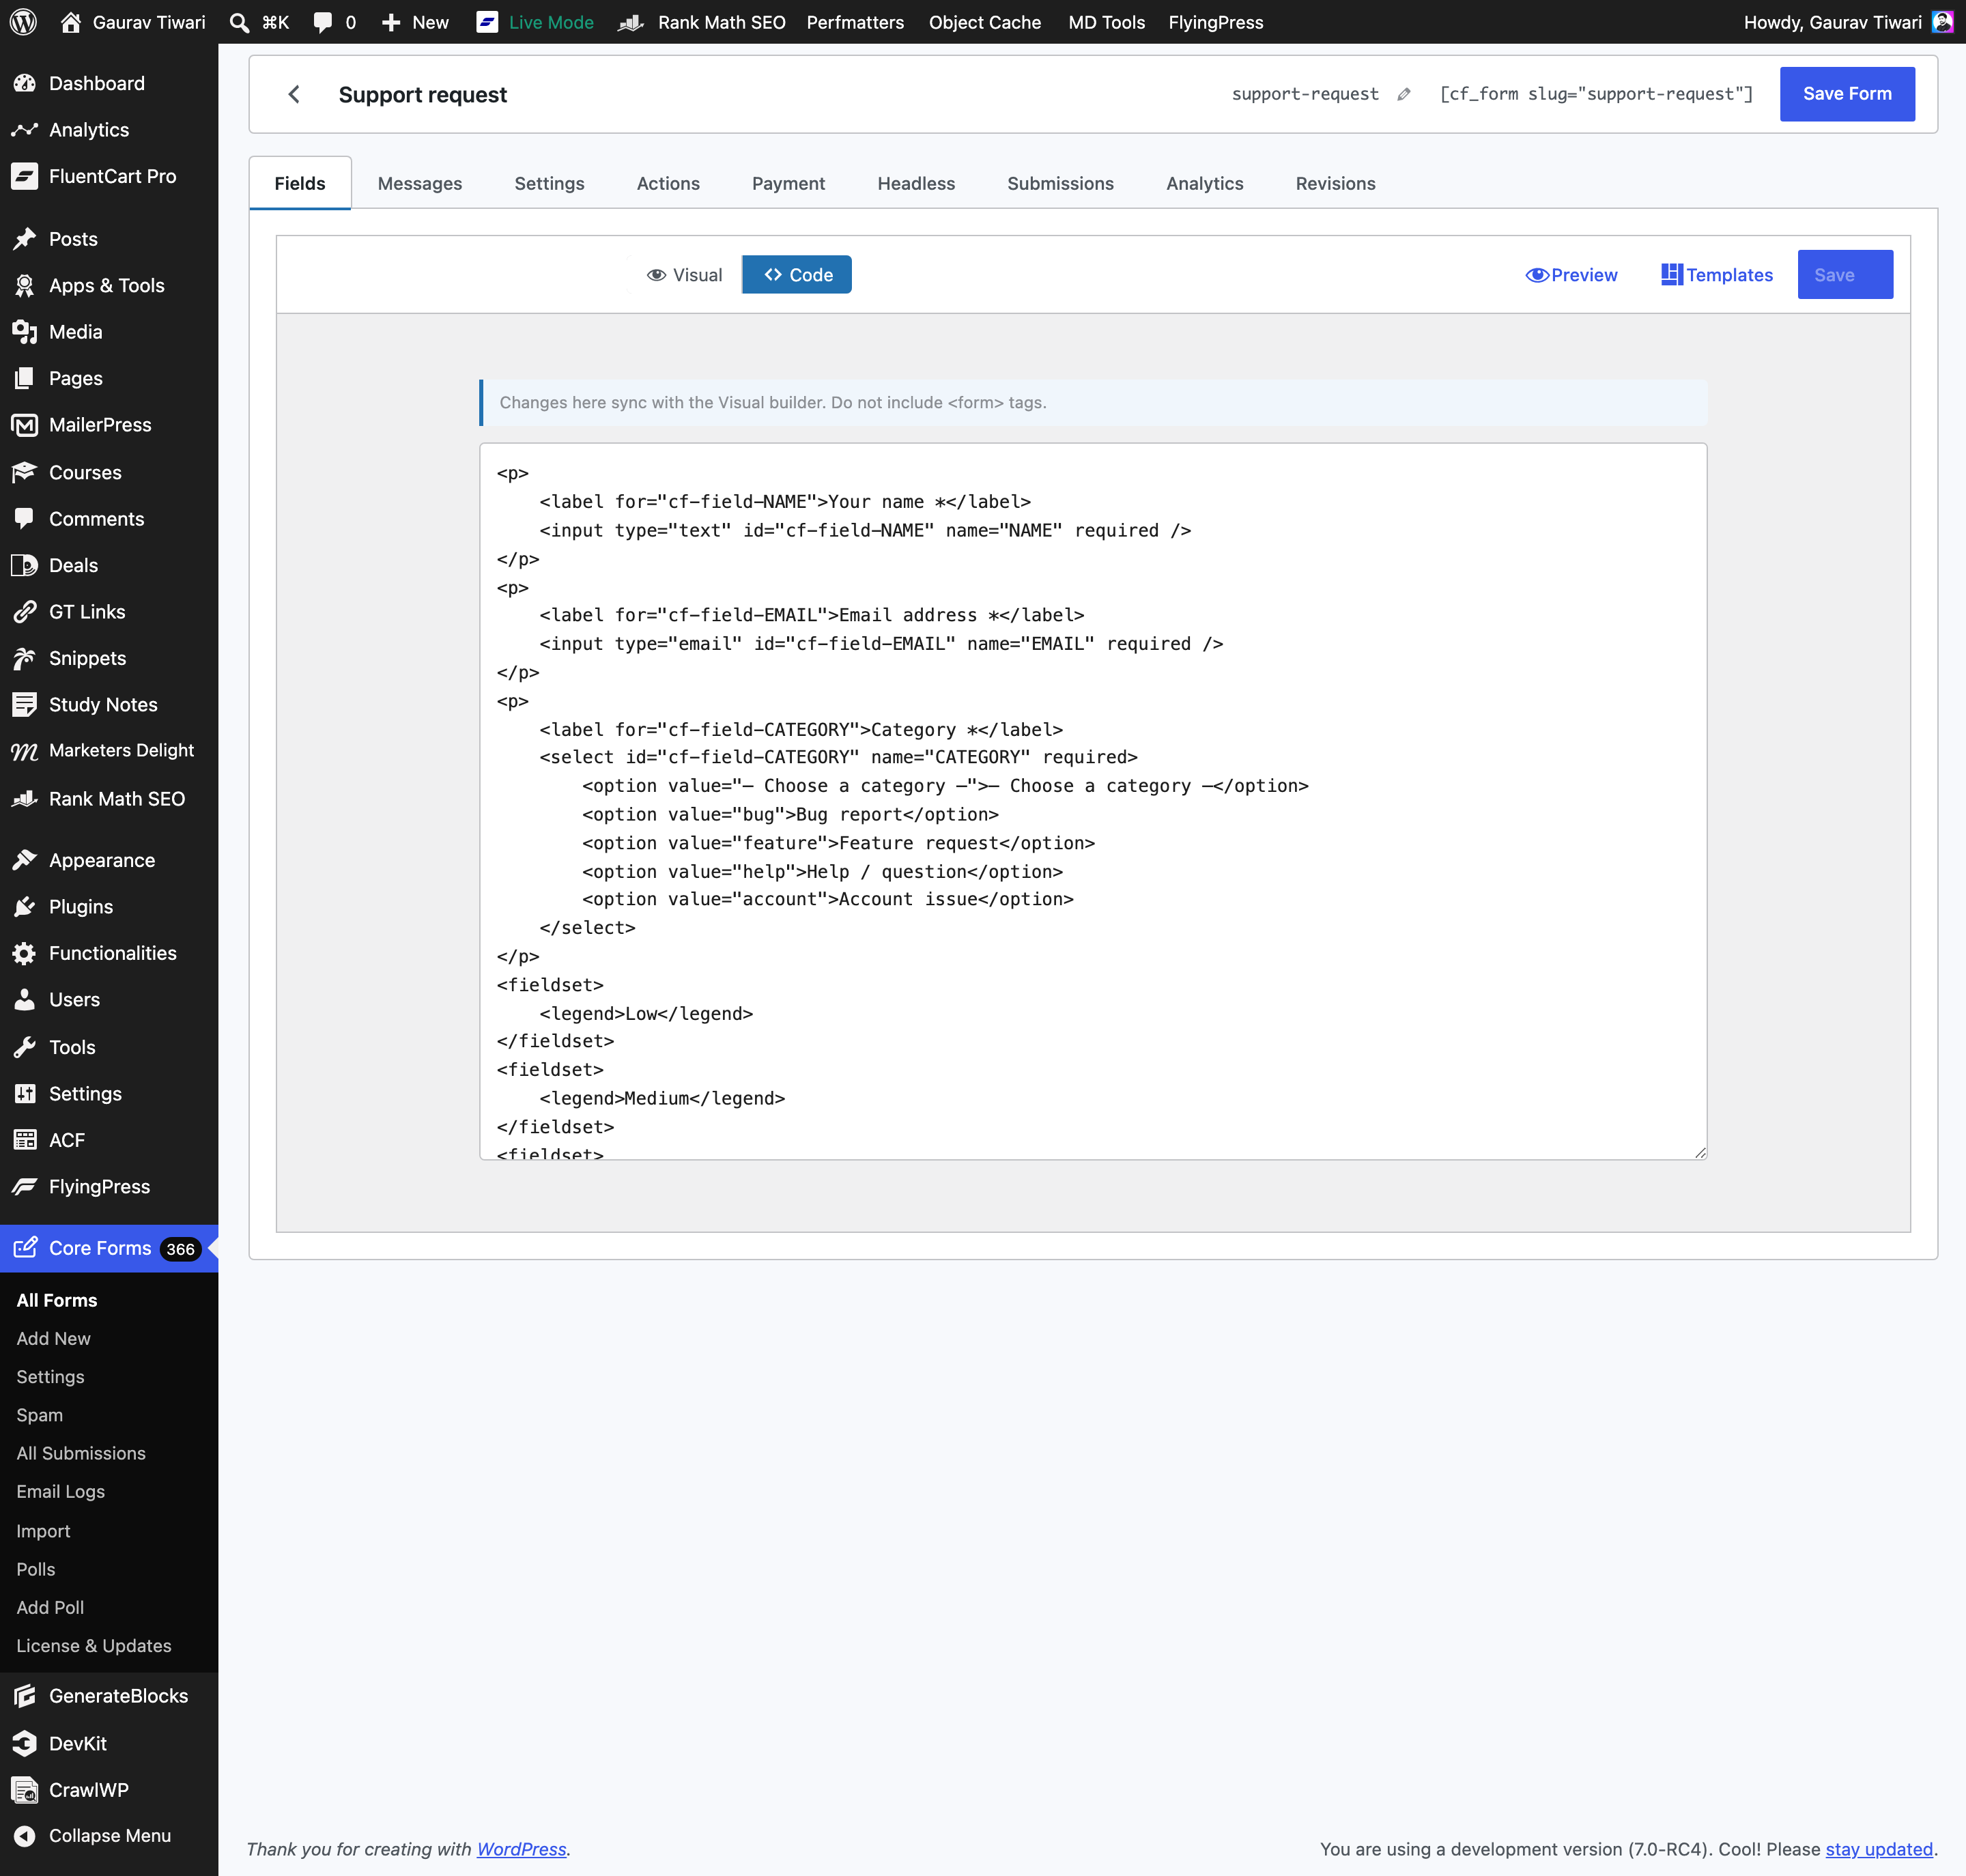Open the Import submenu item

[44, 1531]
